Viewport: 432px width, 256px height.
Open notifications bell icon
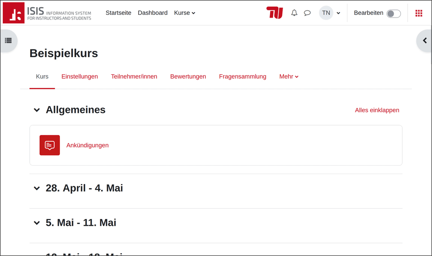click(x=294, y=13)
